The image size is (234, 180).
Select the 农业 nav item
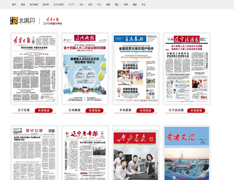144,4
